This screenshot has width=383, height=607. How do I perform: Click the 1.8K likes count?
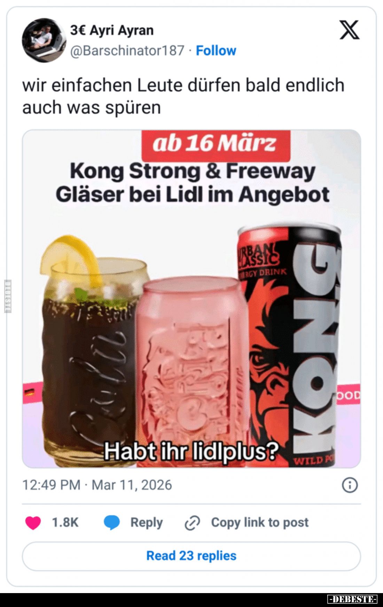(x=65, y=522)
